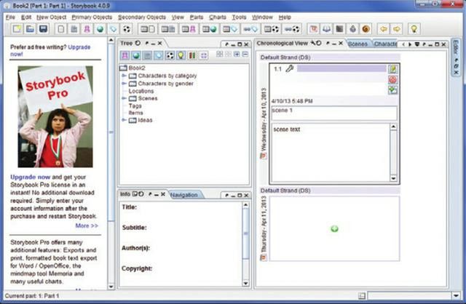Show previous tabs arrow in Chronological panel
466x304 pixels.
[403, 44]
